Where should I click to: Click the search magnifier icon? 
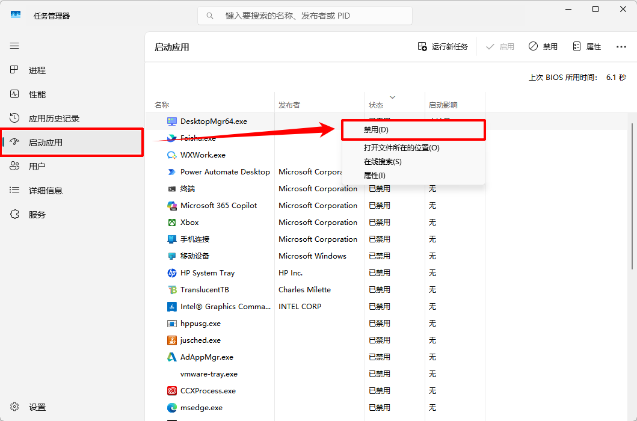[210, 16]
